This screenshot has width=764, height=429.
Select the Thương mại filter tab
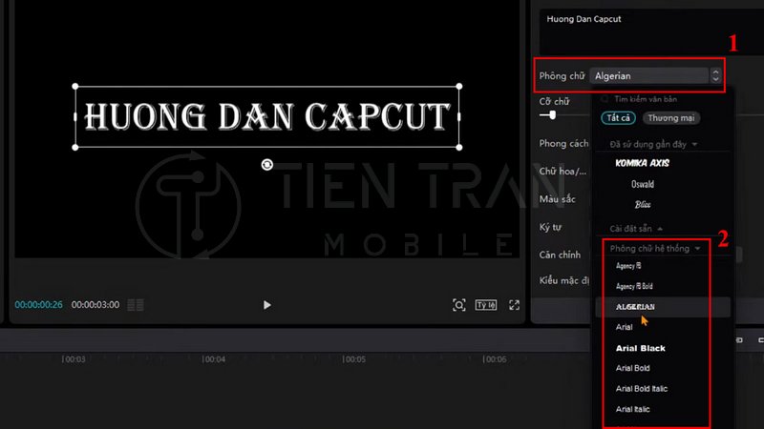(x=671, y=118)
